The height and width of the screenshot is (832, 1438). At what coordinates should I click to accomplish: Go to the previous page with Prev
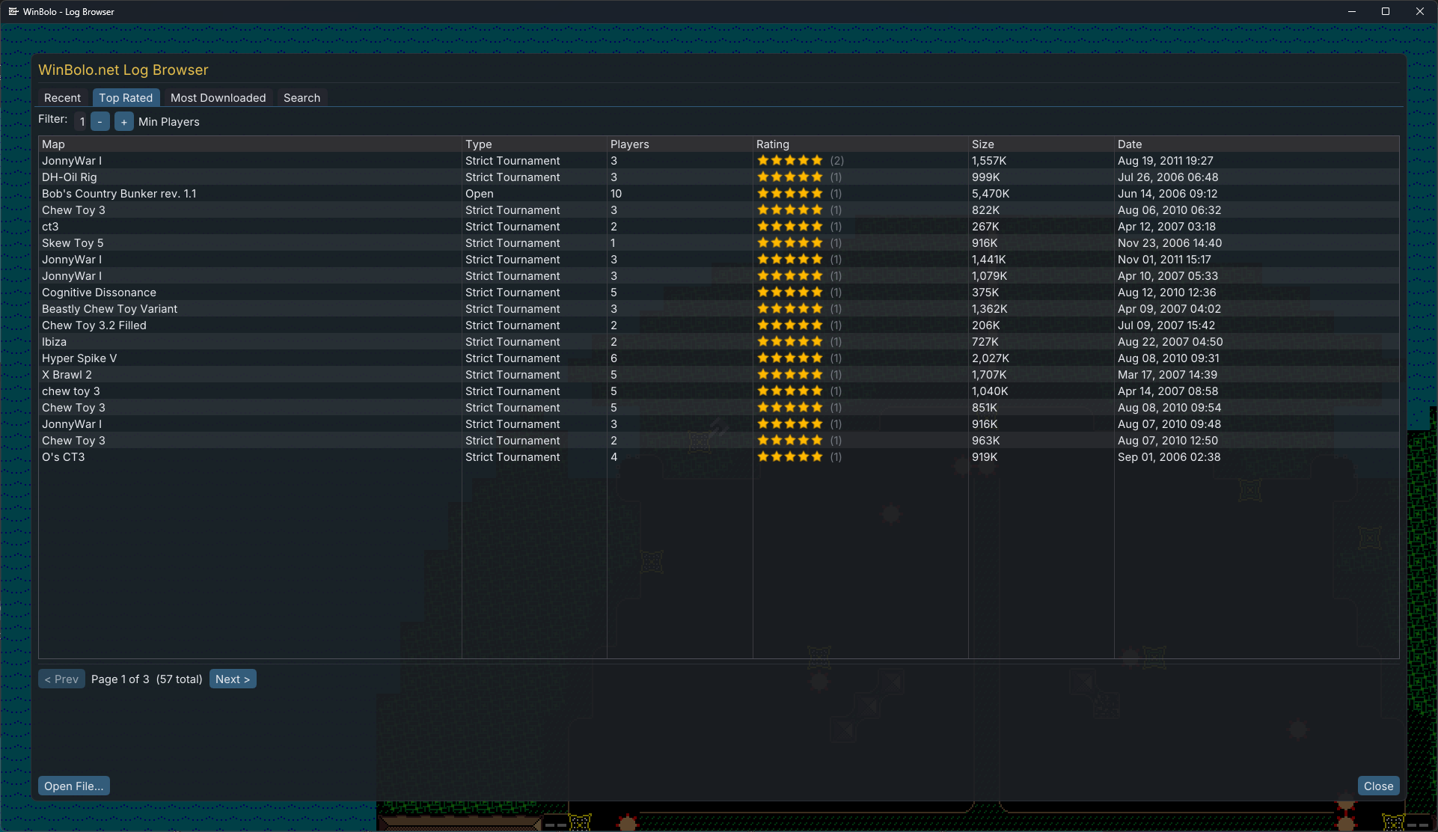point(61,679)
